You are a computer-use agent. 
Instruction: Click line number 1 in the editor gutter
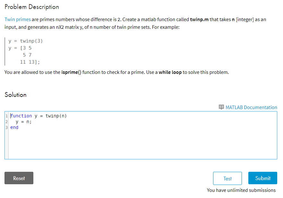(x=6, y=116)
